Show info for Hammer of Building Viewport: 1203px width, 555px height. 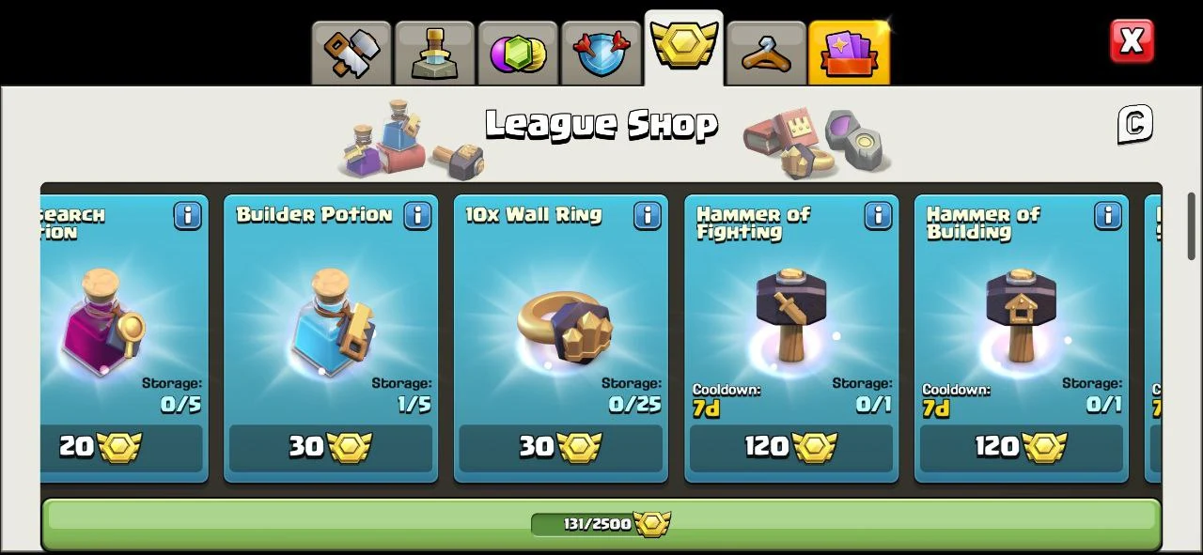click(1108, 215)
